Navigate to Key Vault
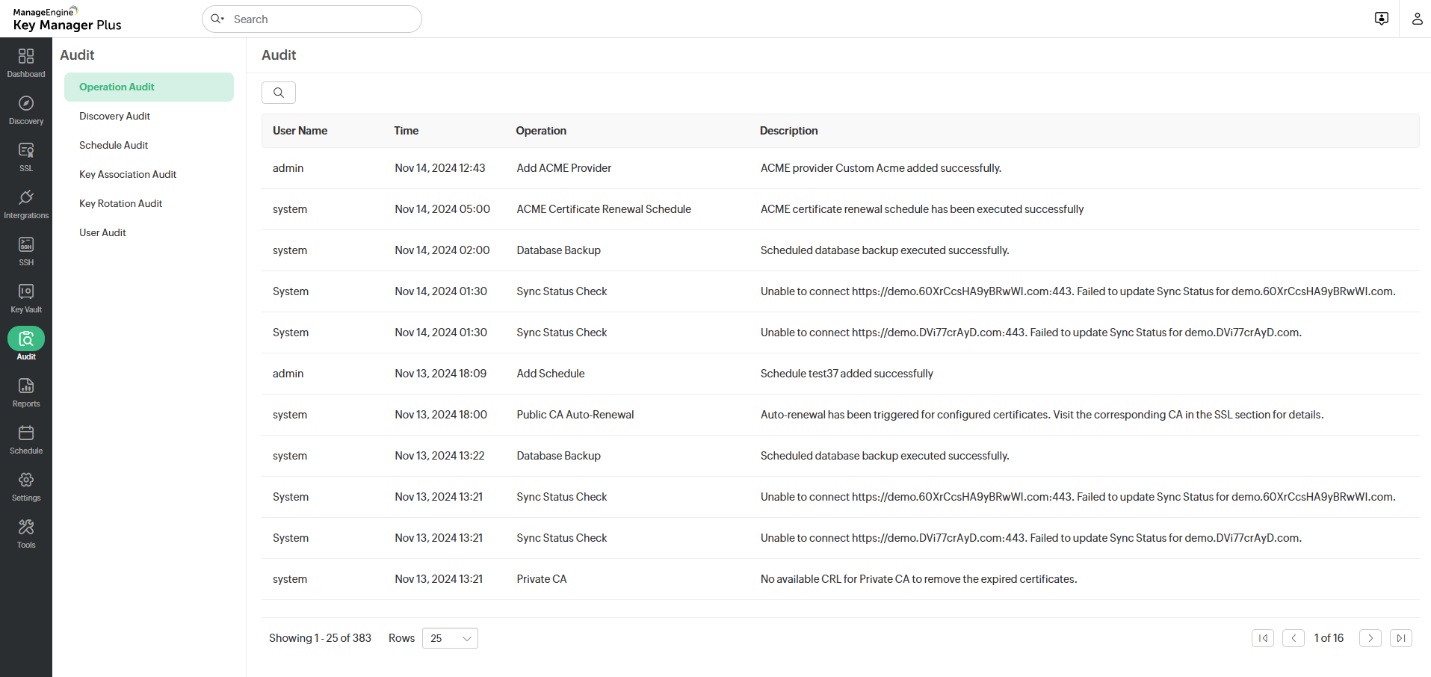Screen dimensions: 1431x677 (x=26, y=298)
